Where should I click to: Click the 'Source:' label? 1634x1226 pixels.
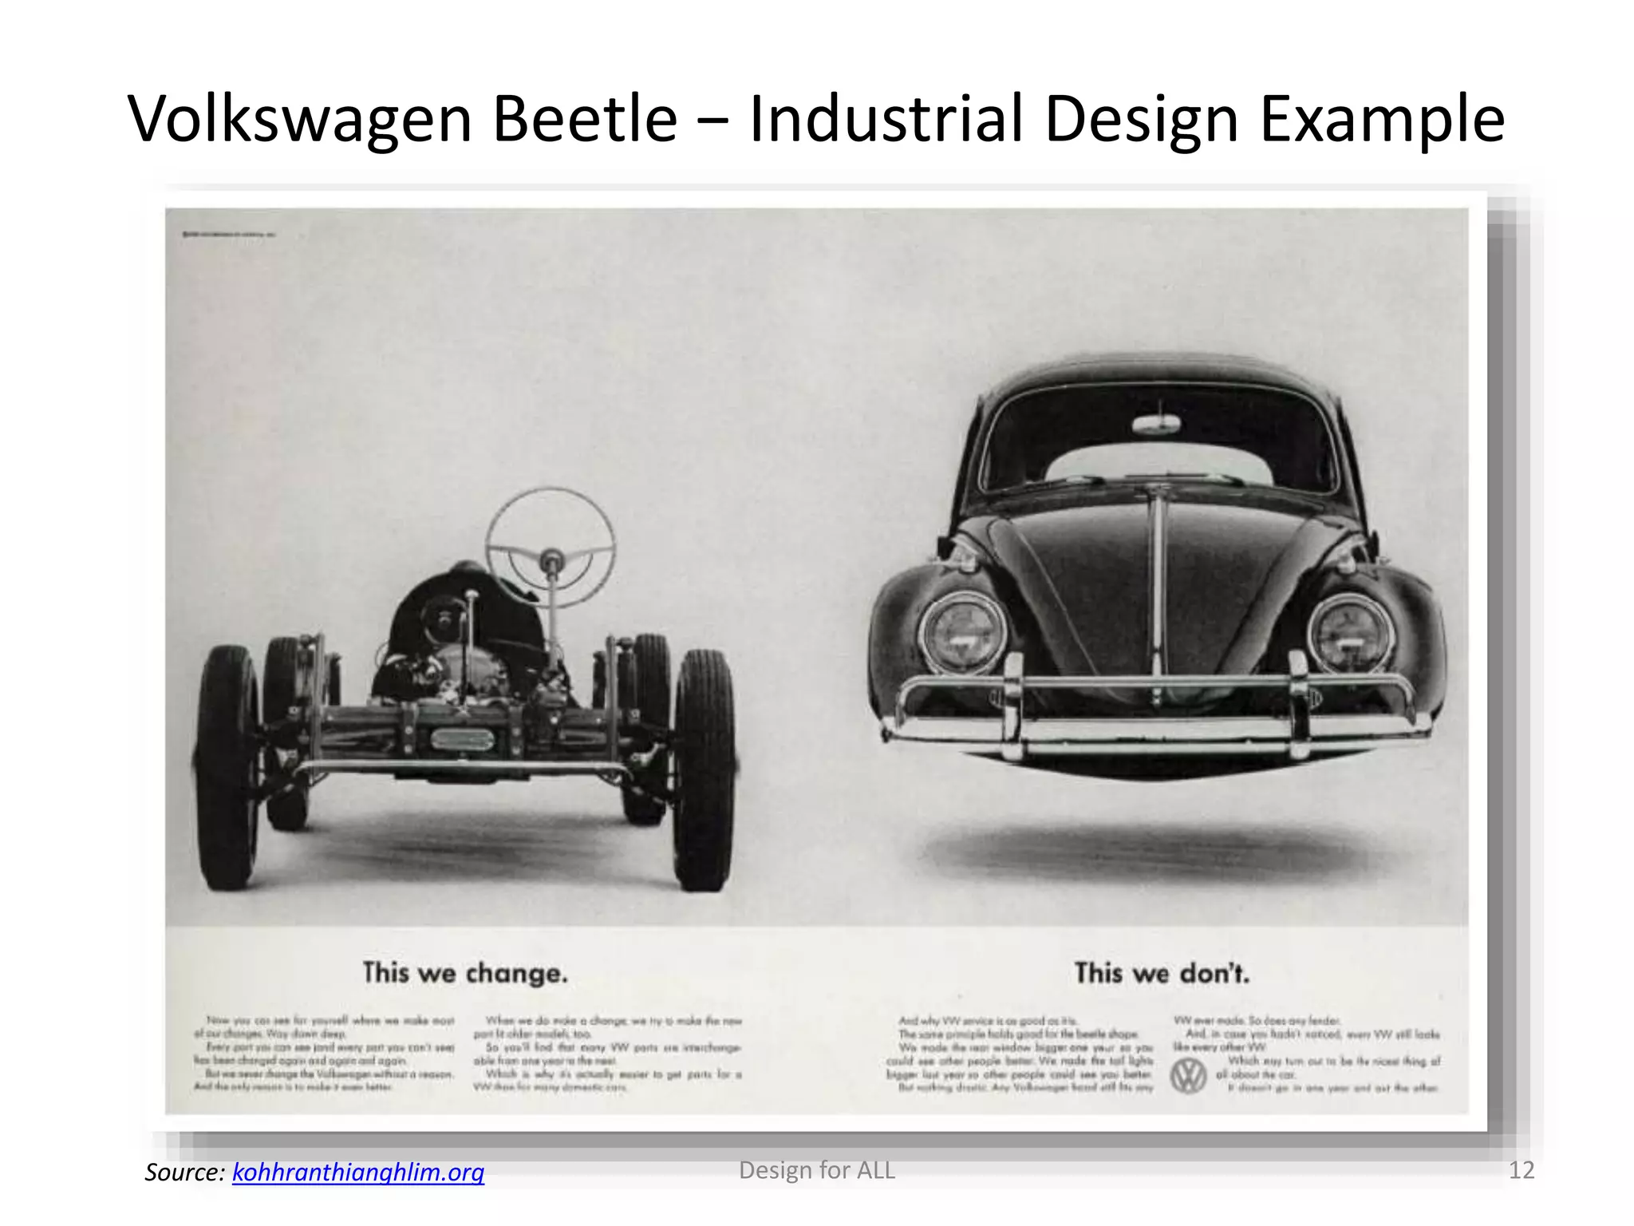(x=186, y=1172)
